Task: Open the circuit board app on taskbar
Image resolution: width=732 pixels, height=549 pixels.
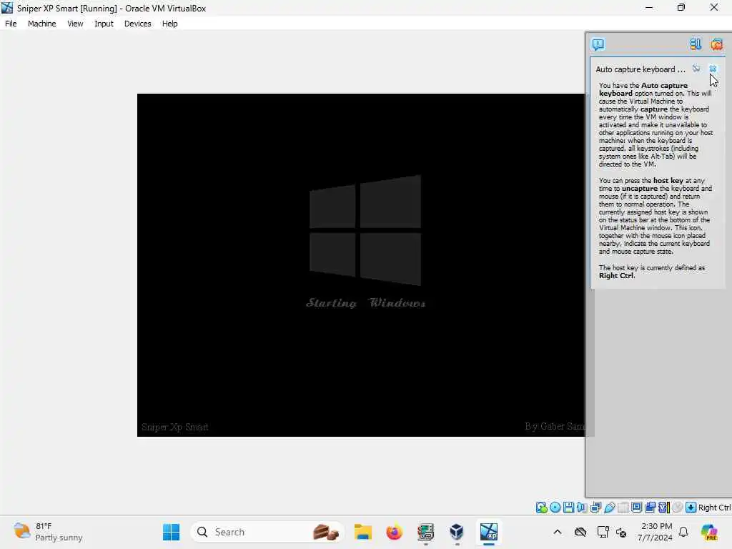Action: [425, 532]
